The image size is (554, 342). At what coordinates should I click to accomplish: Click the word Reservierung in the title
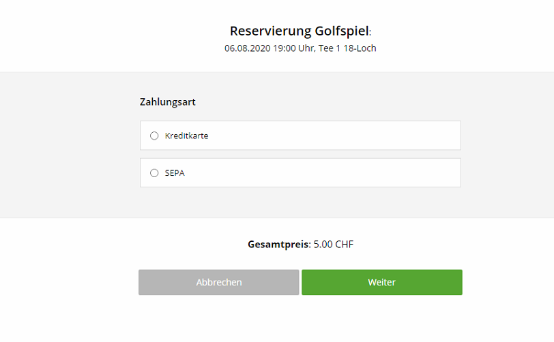click(x=269, y=31)
